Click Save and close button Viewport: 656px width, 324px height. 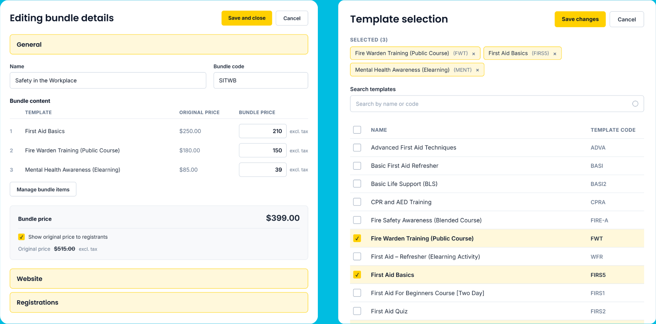coord(247,18)
